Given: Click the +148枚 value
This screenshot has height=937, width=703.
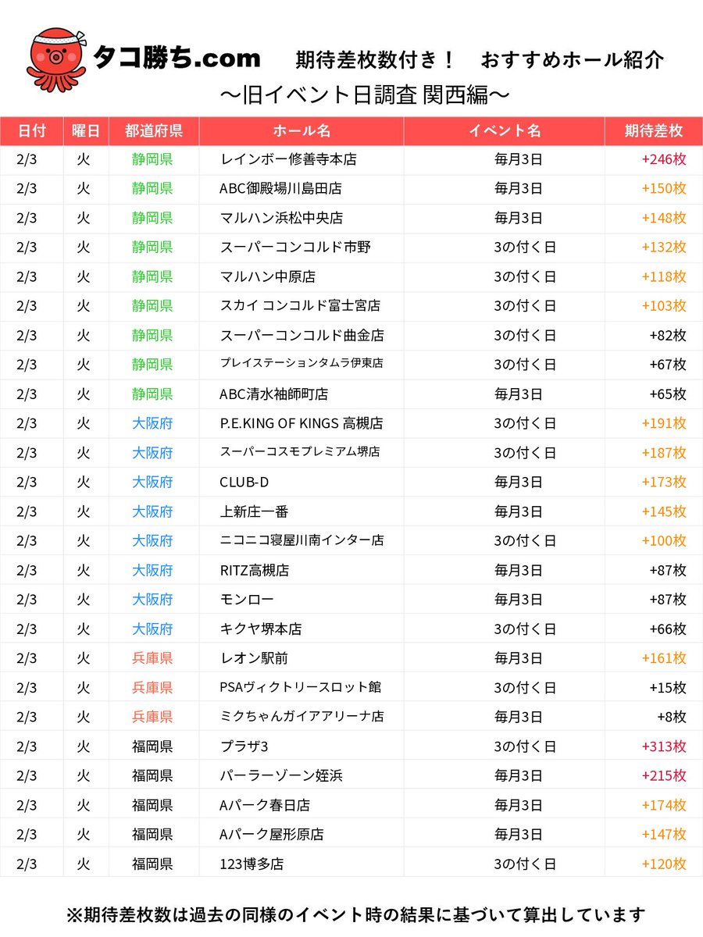Looking at the screenshot, I should click(663, 218).
